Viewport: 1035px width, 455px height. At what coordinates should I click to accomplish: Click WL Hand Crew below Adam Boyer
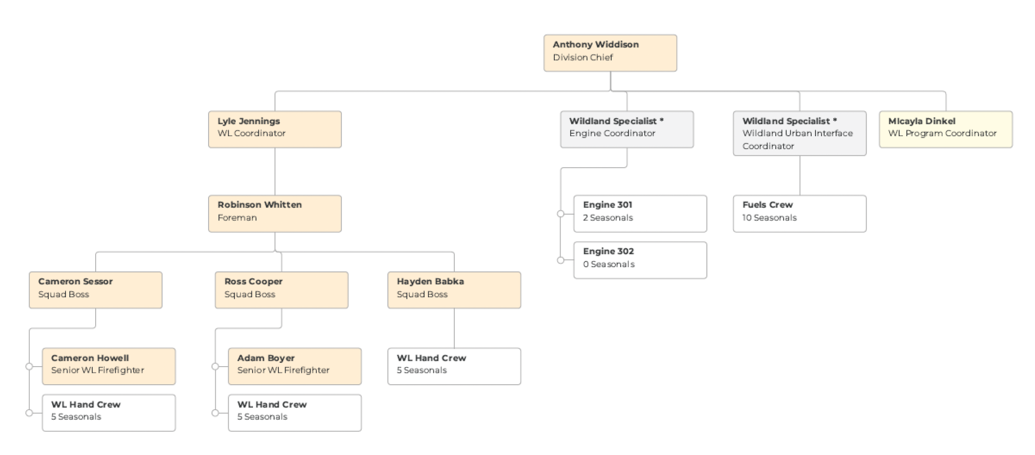(x=295, y=412)
